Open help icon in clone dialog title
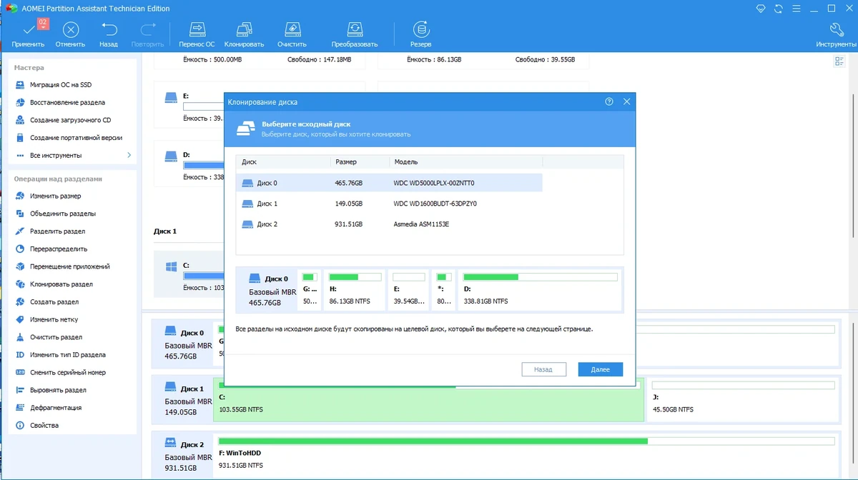Screen dimensions: 858x480 (x=609, y=102)
